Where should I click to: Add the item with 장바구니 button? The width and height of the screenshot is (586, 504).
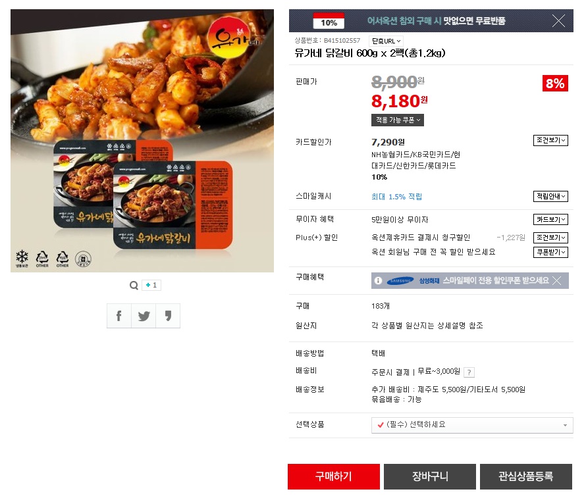click(x=430, y=476)
